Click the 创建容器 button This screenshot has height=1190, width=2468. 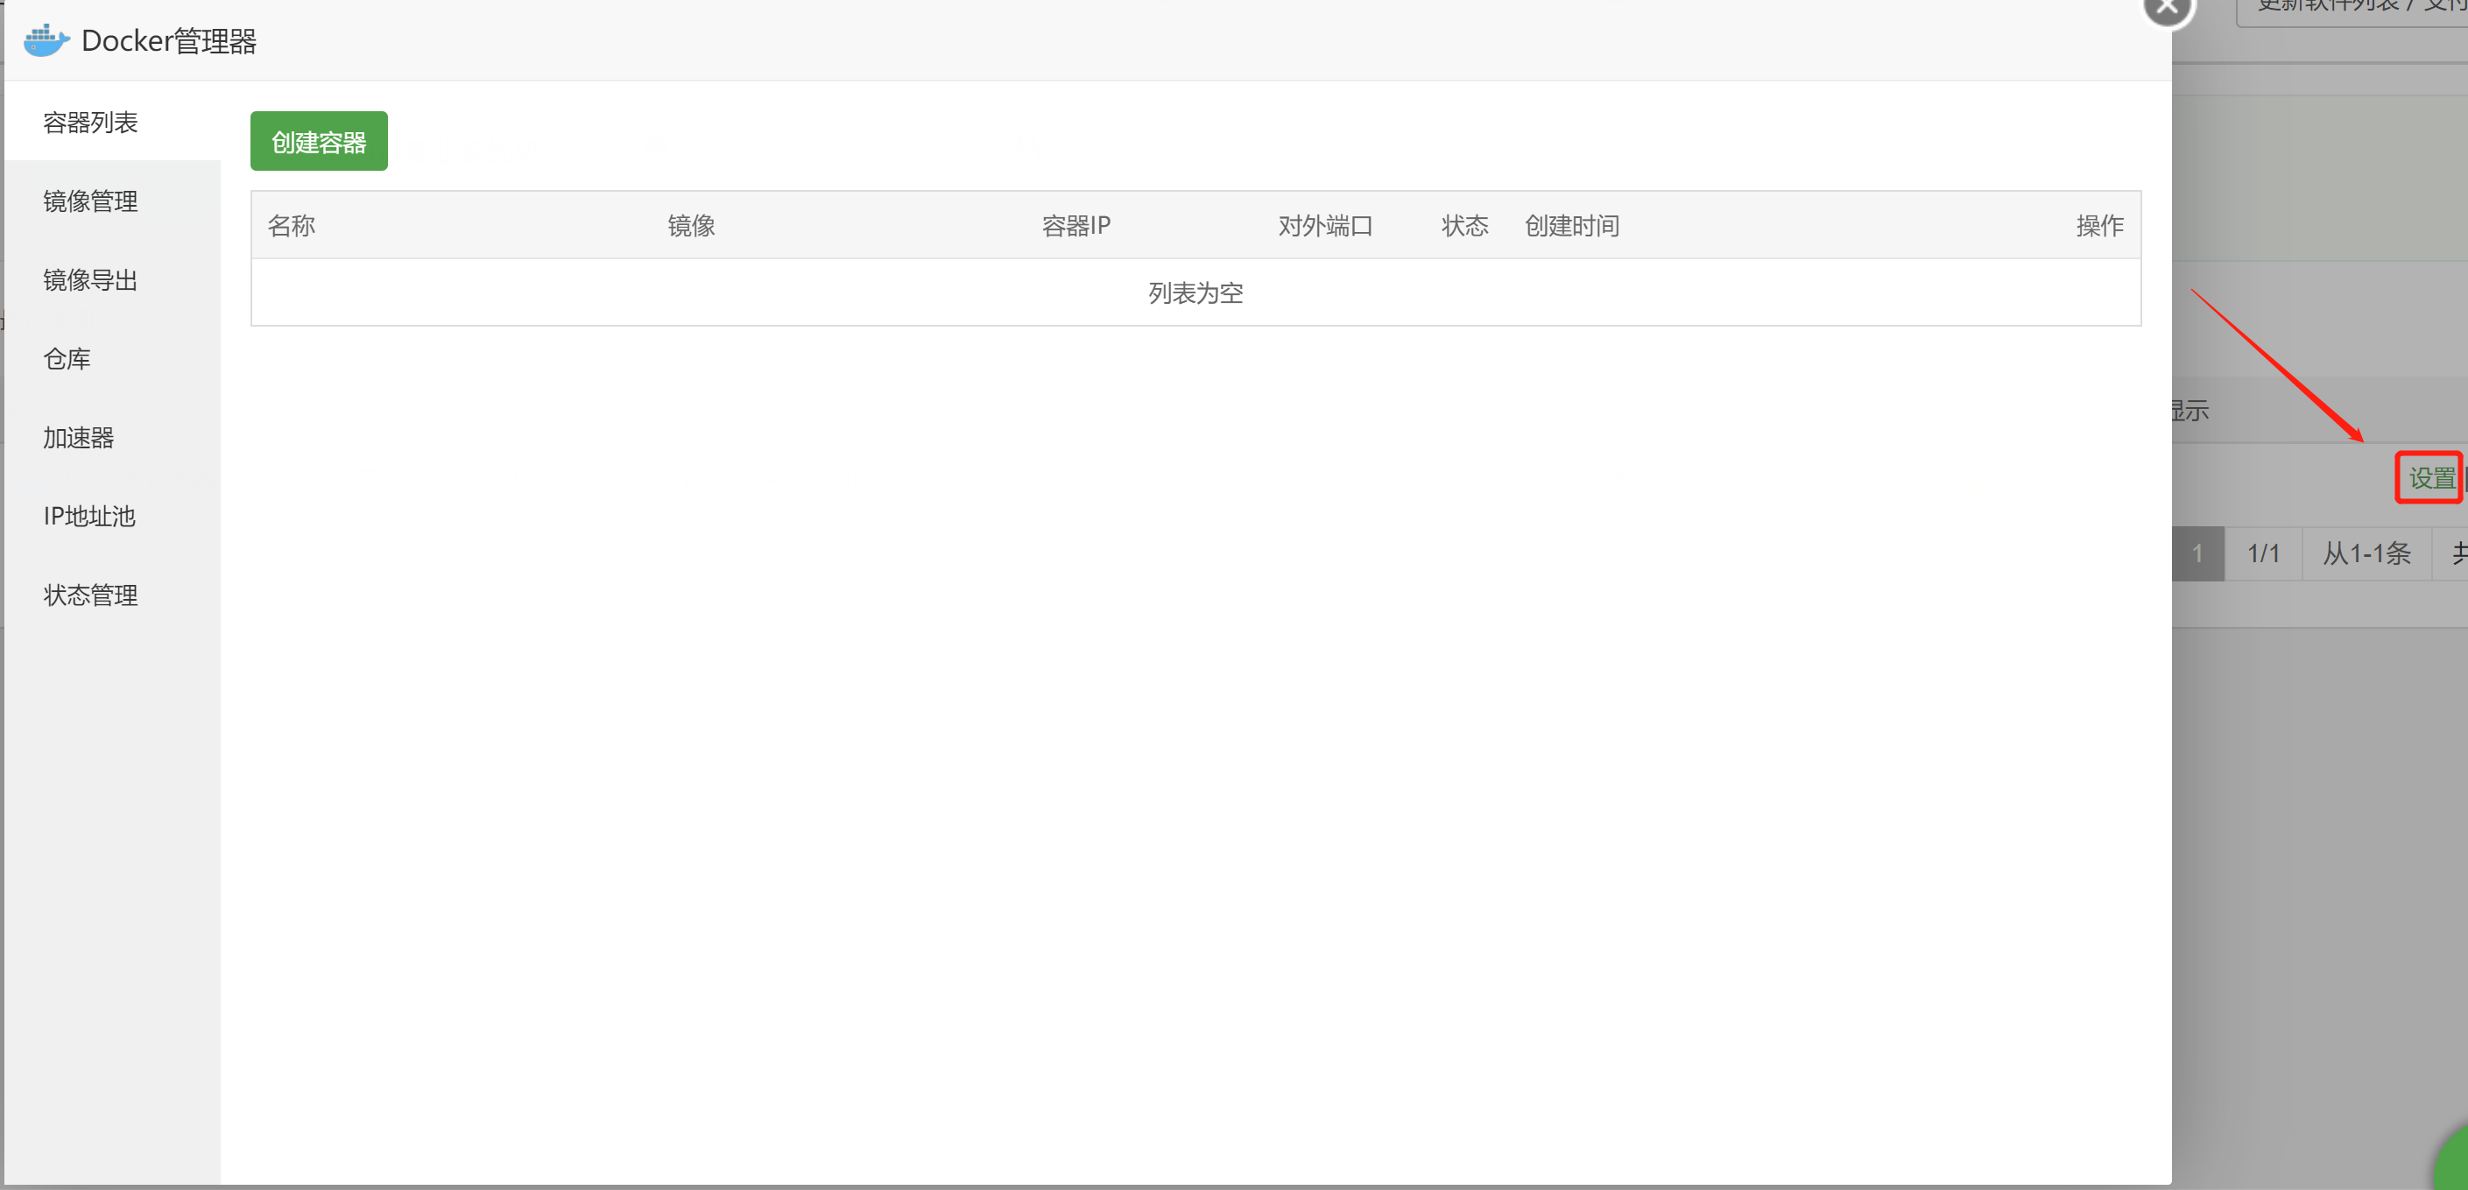click(x=318, y=142)
